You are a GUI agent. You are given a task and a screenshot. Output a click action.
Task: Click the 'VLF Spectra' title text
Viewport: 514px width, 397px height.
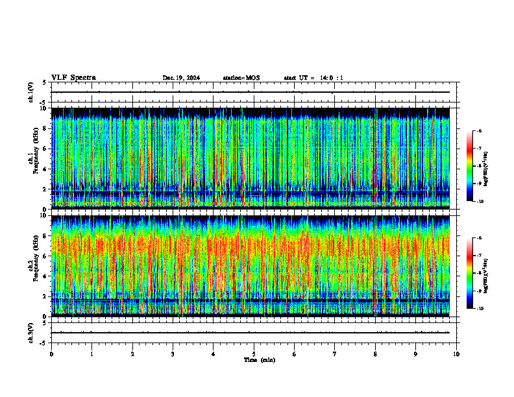(x=73, y=78)
